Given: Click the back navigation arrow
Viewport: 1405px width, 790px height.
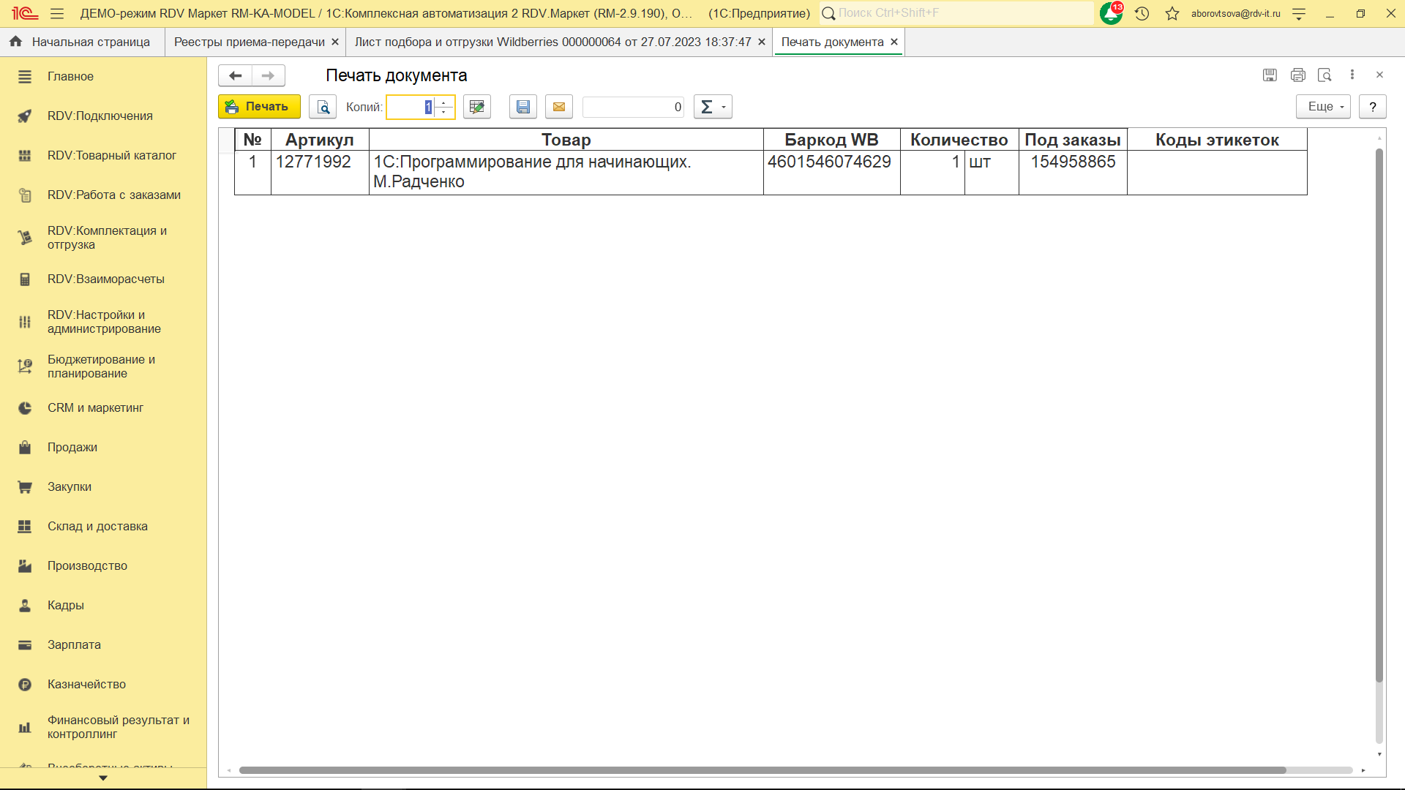Looking at the screenshot, I should pyautogui.click(x=235, y=75).
